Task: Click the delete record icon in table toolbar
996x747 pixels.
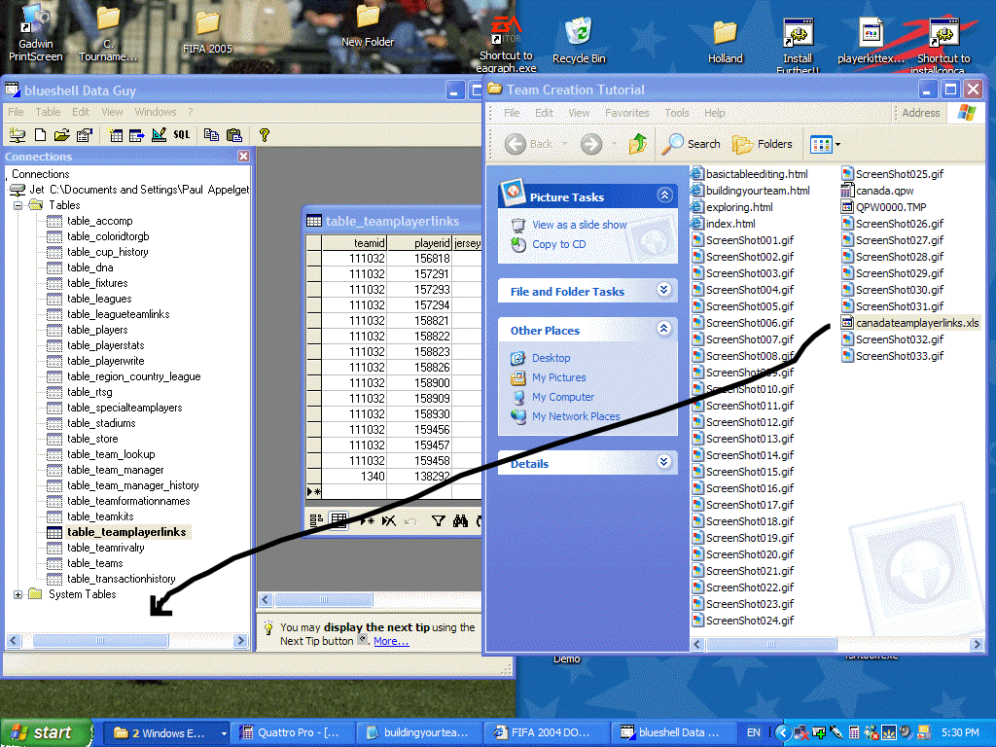Action: (x=388, y=521)
